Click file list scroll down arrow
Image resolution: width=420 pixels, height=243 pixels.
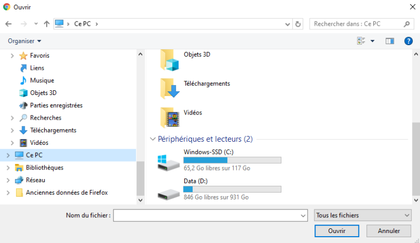click(416, 200)
